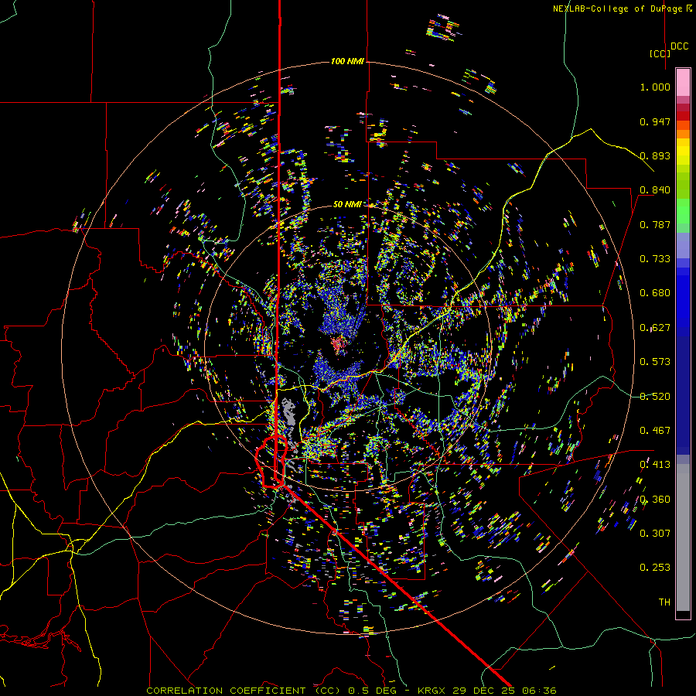Click the red echo cluster at radar center

click(339, 344)
